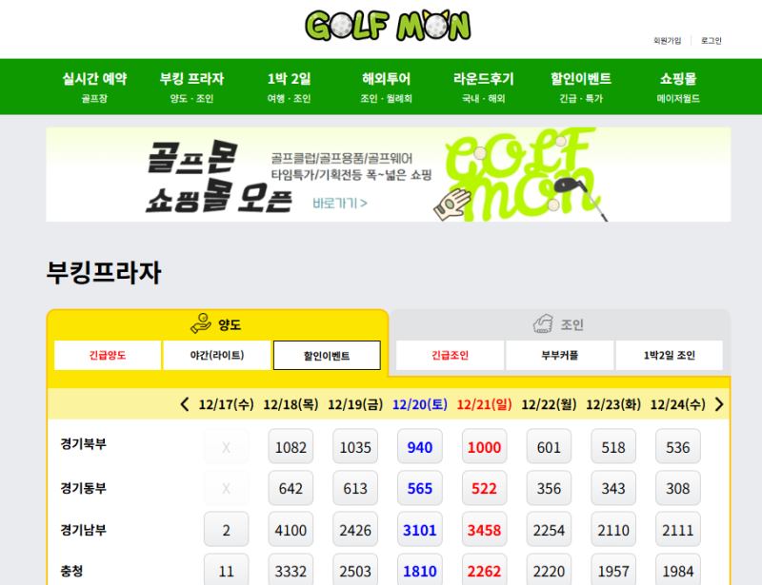762x585 pixels.
Task: Select 야간(라이트) sub-tab
Action: (x=217, y=356)
